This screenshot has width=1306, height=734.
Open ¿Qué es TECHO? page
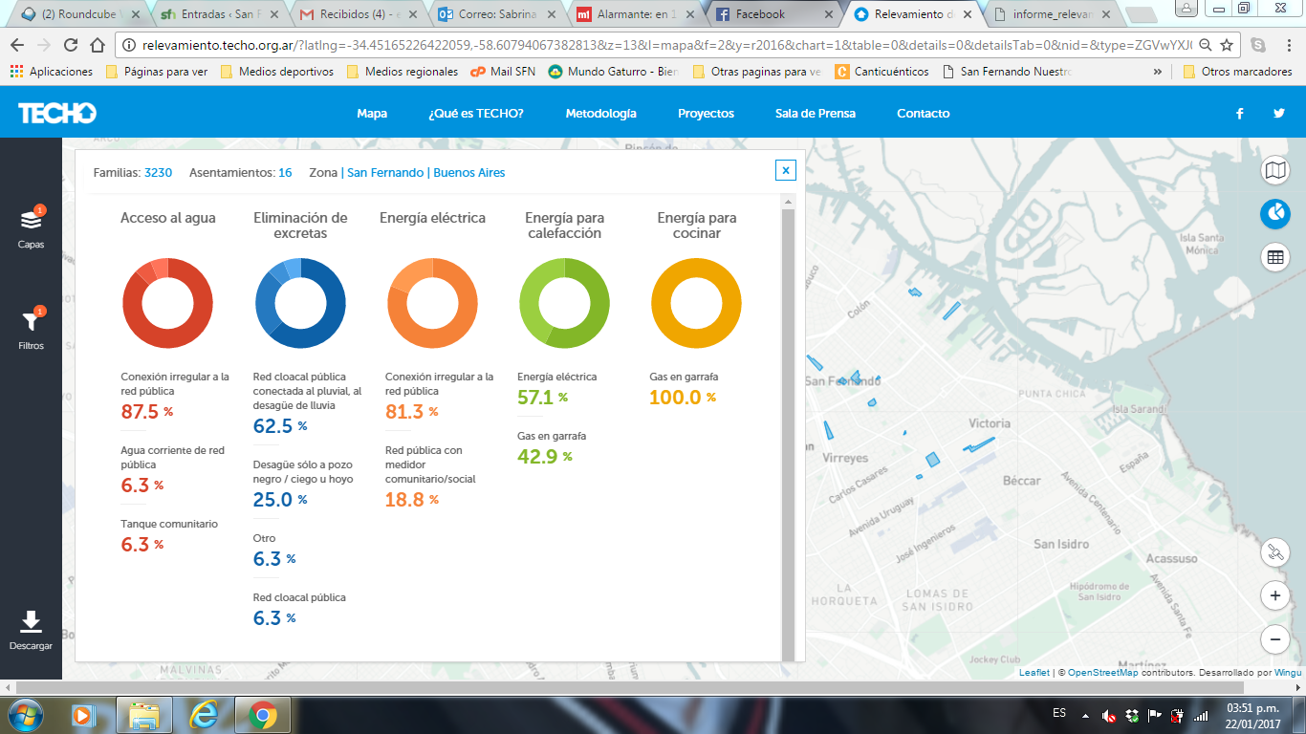tap(476, 113)
